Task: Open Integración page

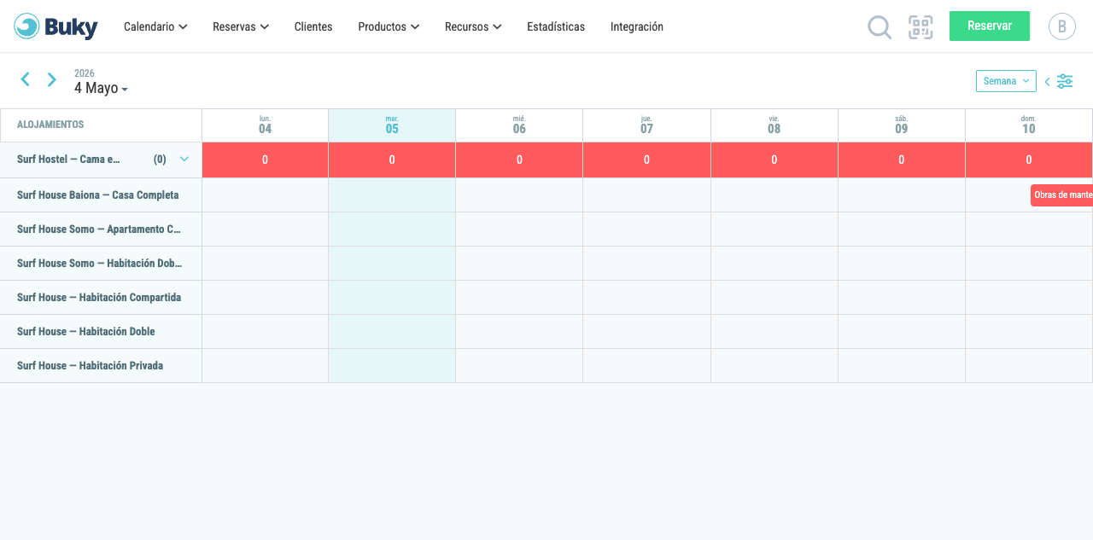Action: (x=637, y=26)
